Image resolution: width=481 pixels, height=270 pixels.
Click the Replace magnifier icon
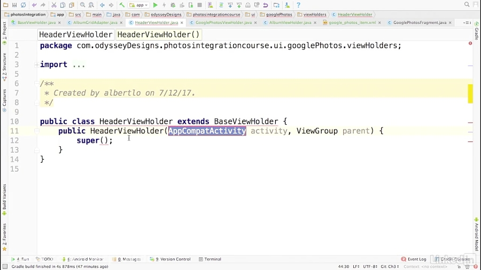pyautogui.click(x=91, y=5)
